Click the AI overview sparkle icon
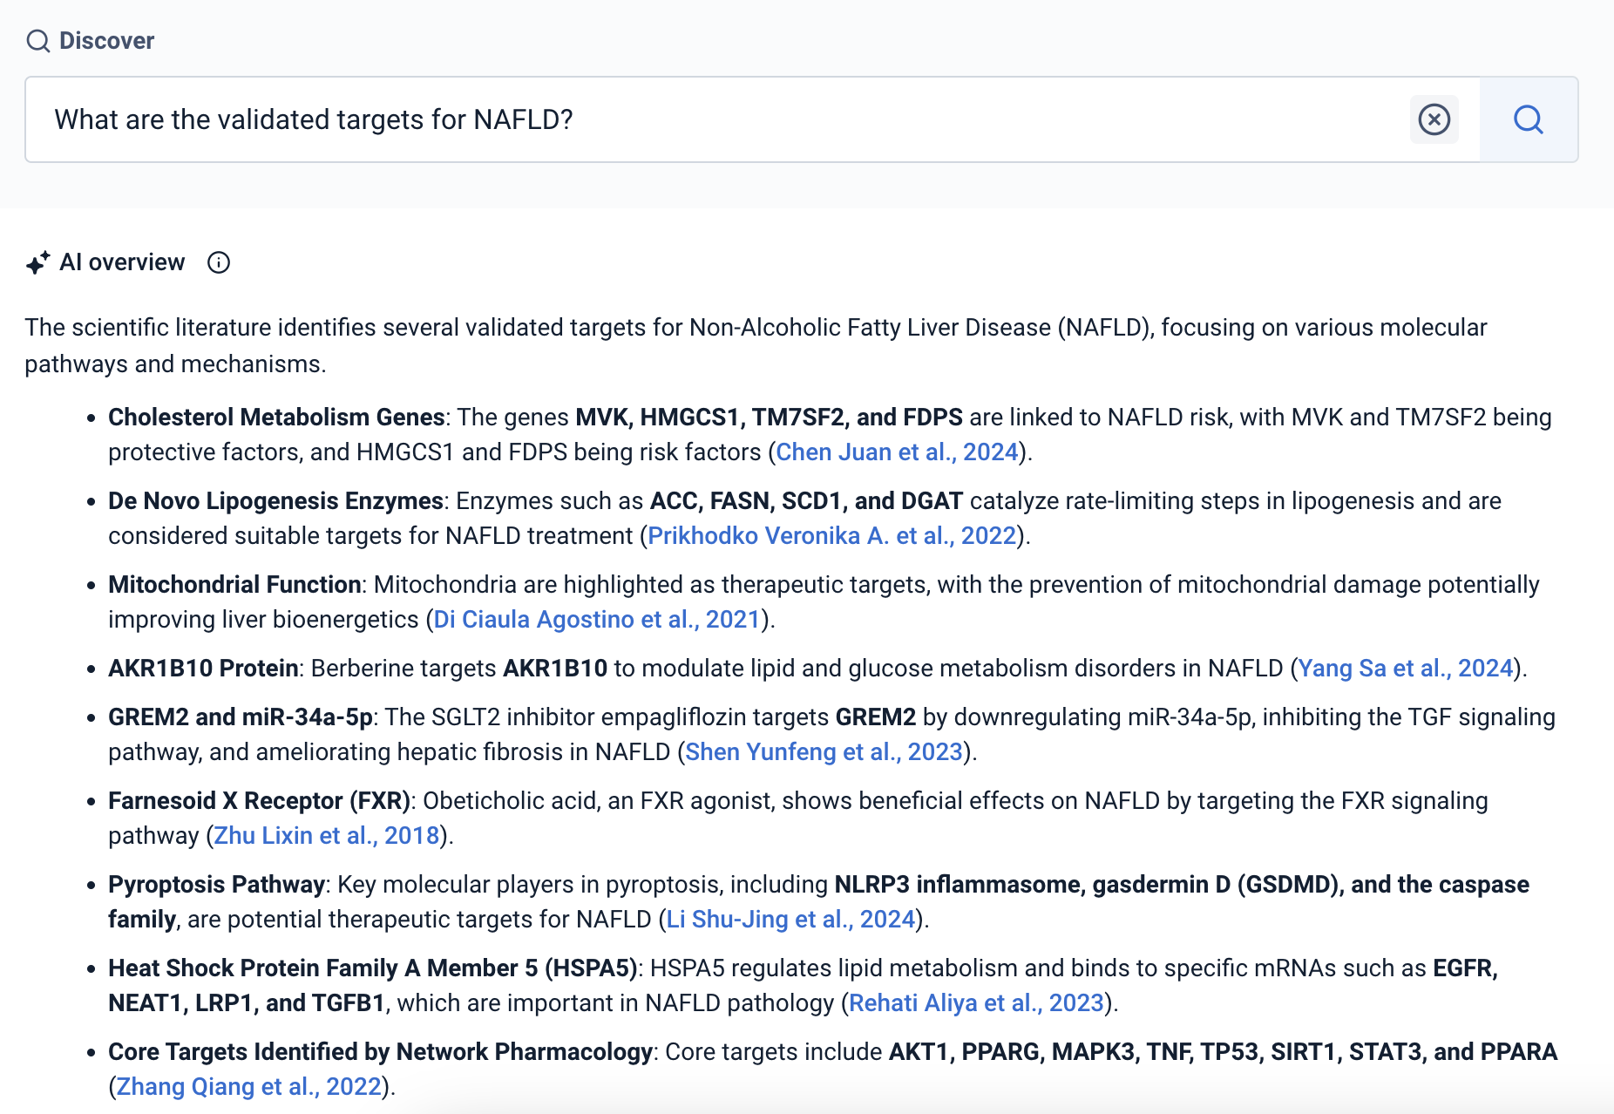 tap(37, 262)
